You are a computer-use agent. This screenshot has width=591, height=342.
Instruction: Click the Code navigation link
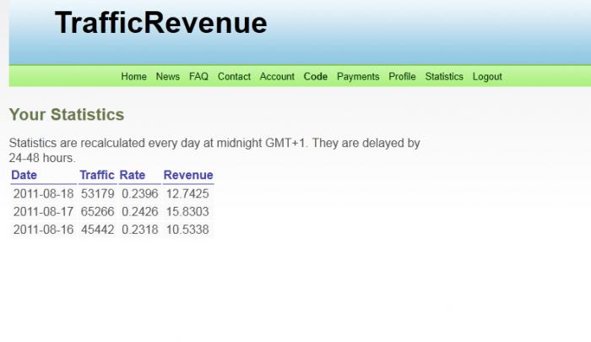(x=316, y=77)
